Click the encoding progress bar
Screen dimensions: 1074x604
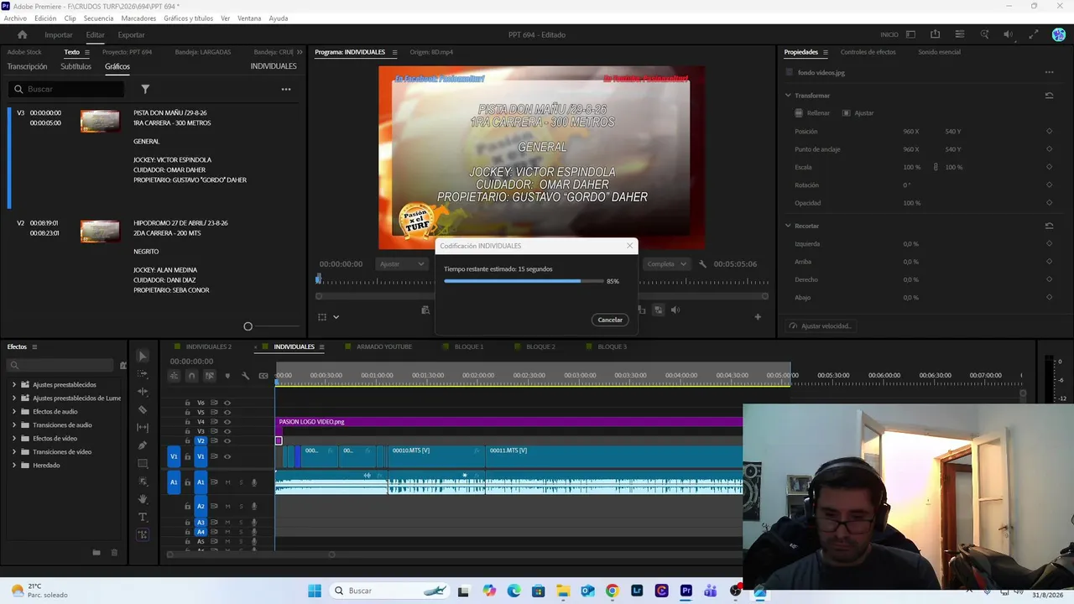[x=524, y=281]
